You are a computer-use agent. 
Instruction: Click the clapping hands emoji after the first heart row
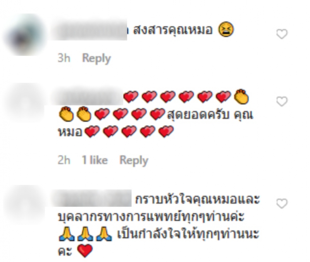tap(241, 97)
